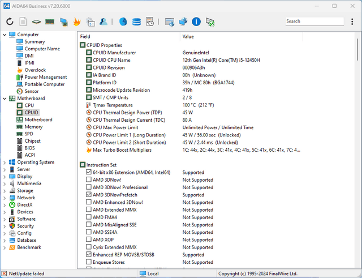Open the three-dot menu beside Search
This screenshot has width=362, height=278.
click(352, 22)
